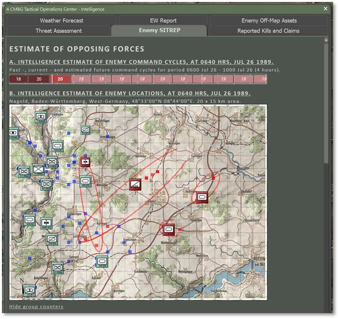
Task: Close the Intelligence window
Action: click(x=325, y=8)
